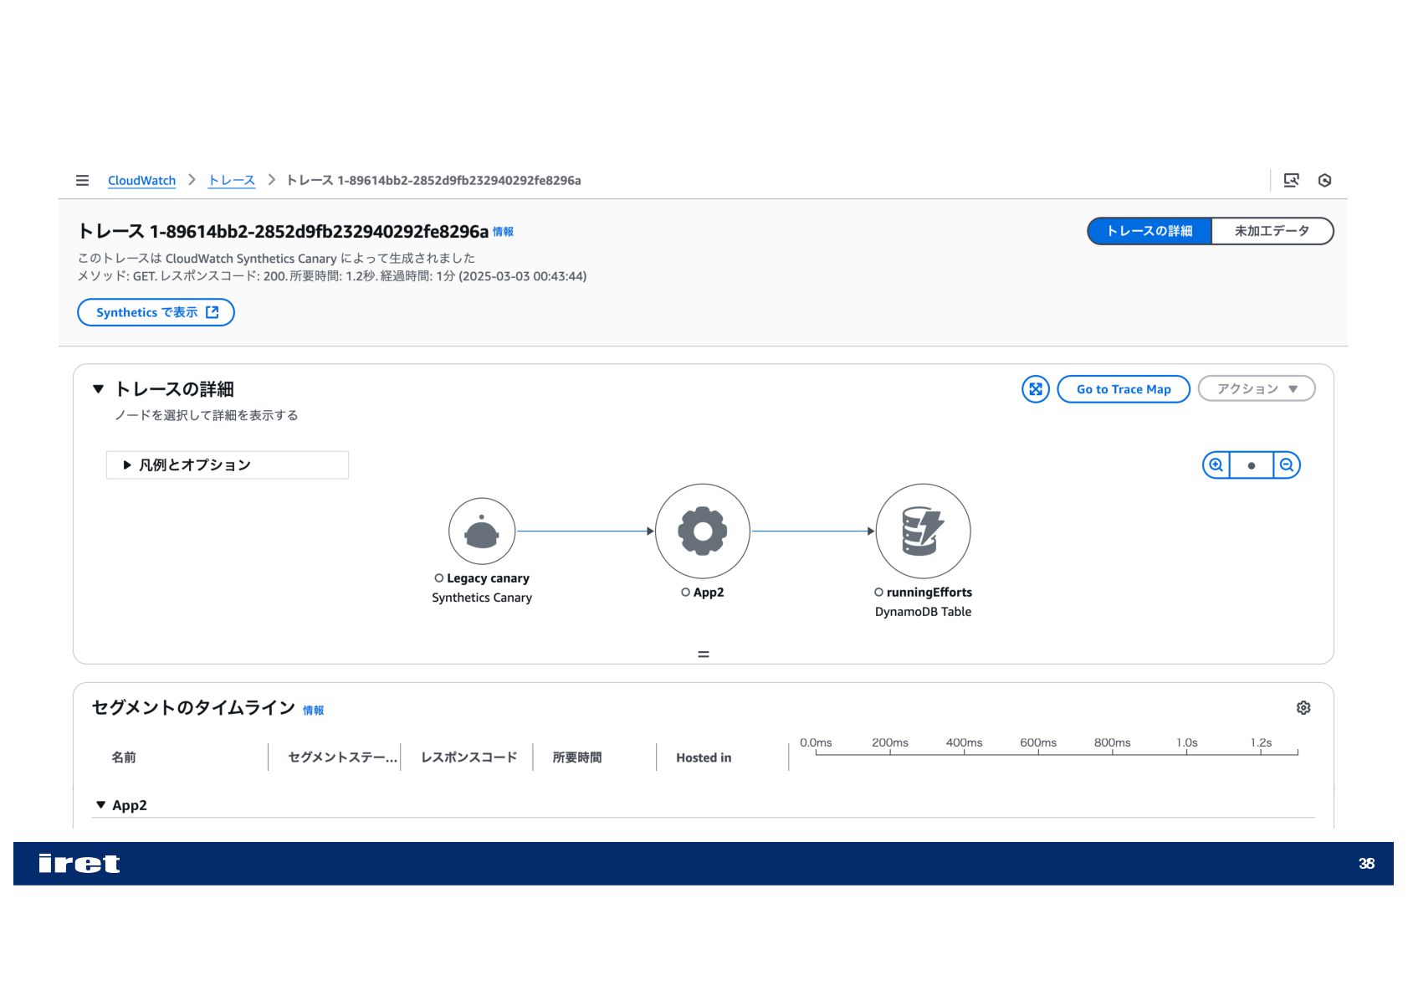This screenshot has width=1408, height=996.
Task: Click the セグメントステー... column header
Action: [x=342, y=757]
